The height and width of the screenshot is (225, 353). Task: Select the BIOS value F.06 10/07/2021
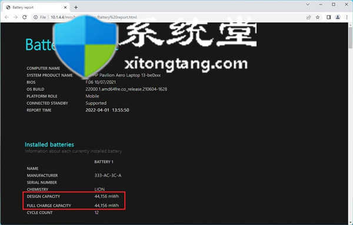pyautogui.click(x=101, y=82)
